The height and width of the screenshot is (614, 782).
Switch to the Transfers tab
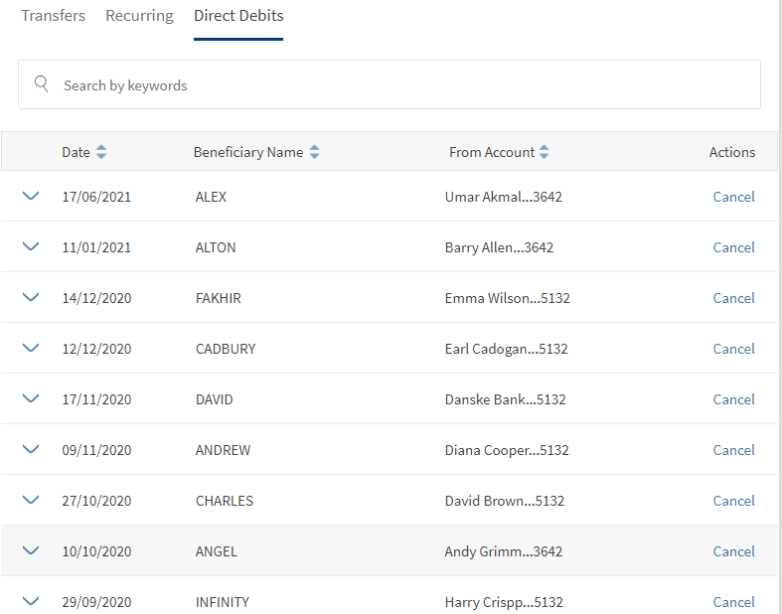click(x=53, y=16)
